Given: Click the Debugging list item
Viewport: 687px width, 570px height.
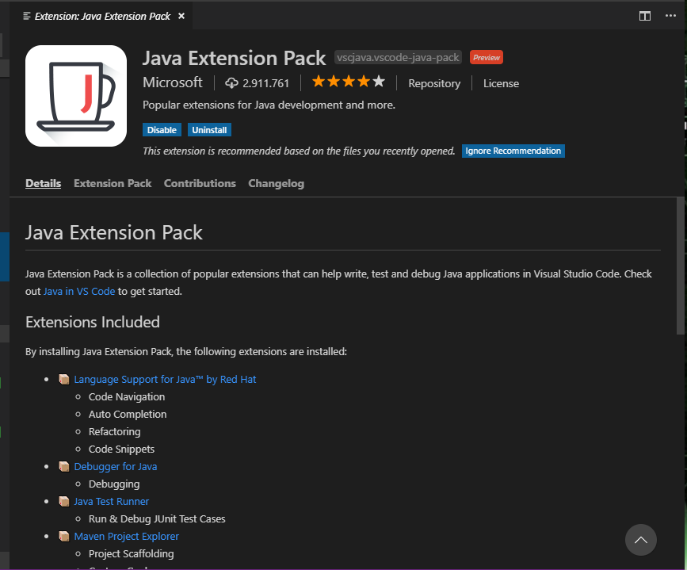Looking at the screenshot, I should 114,484.
